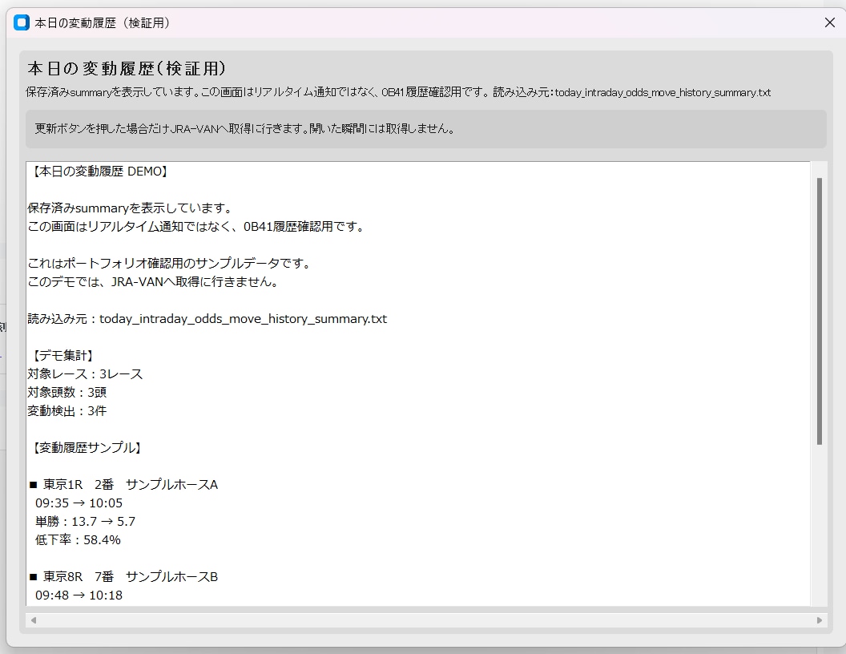The image size is (846, 654).
Task: Click the line 変動検出:3件
Action: (x=67, y=410)
